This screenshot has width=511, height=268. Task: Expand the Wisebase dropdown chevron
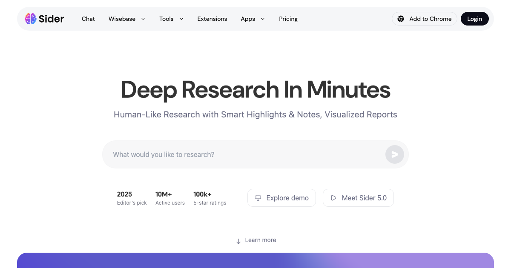point(143,19)
